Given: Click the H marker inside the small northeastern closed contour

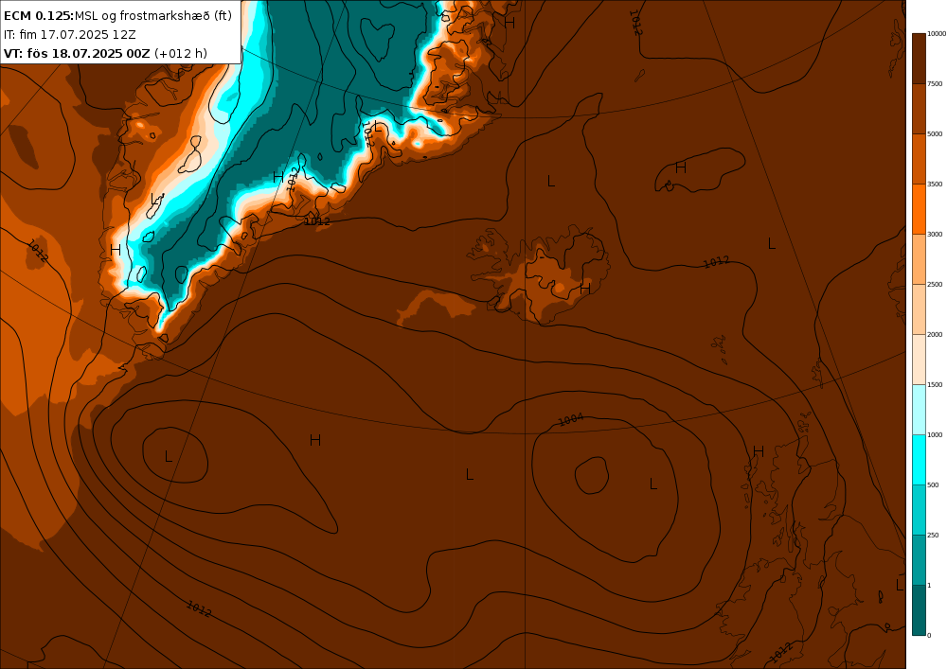Looking at the screenshot, I should [681, 167].
